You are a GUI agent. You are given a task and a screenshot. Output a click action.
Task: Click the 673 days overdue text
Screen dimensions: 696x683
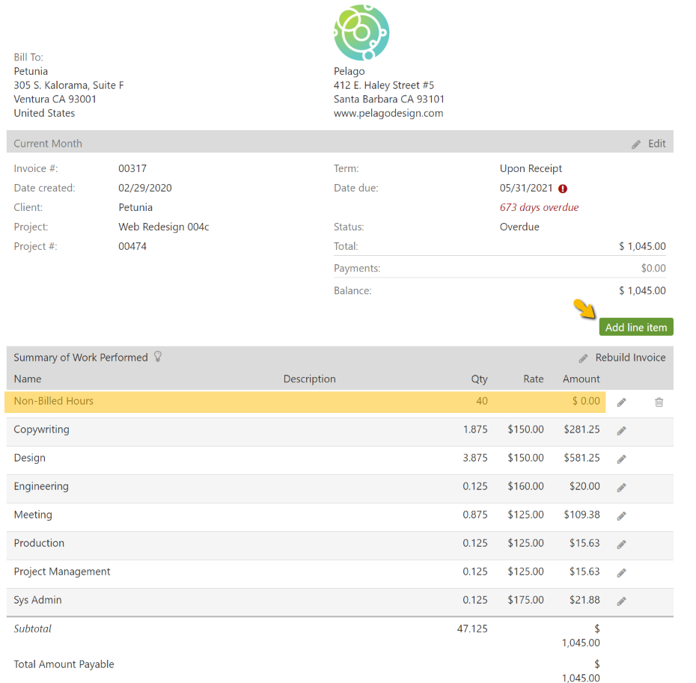[539, 207]
